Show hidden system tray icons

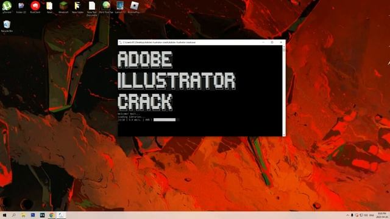coord(347,215)
